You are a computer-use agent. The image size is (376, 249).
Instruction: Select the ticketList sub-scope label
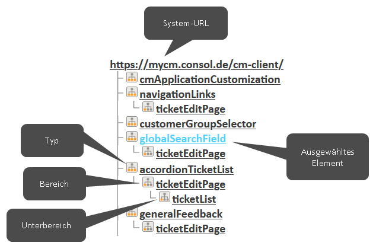194,199
